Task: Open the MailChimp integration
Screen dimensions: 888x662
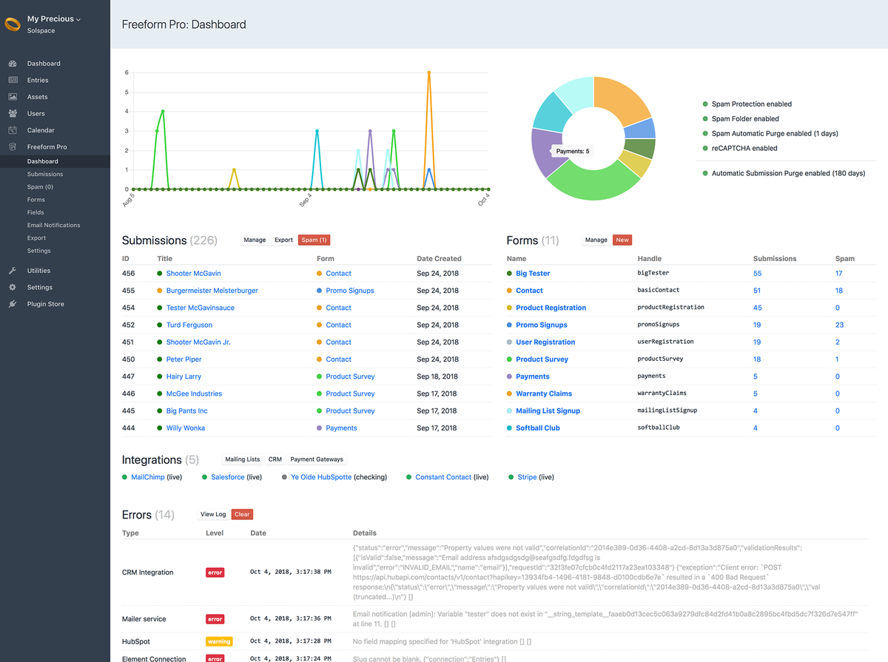Action: coord(148,477)
